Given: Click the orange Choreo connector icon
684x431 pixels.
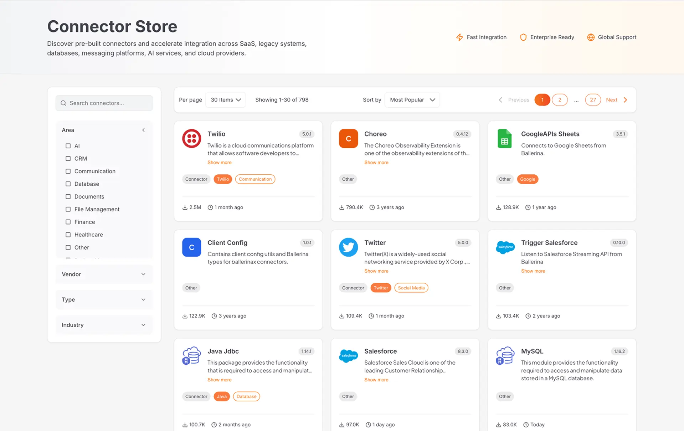Looking at the screenshot, I should (x=348, y=138).
